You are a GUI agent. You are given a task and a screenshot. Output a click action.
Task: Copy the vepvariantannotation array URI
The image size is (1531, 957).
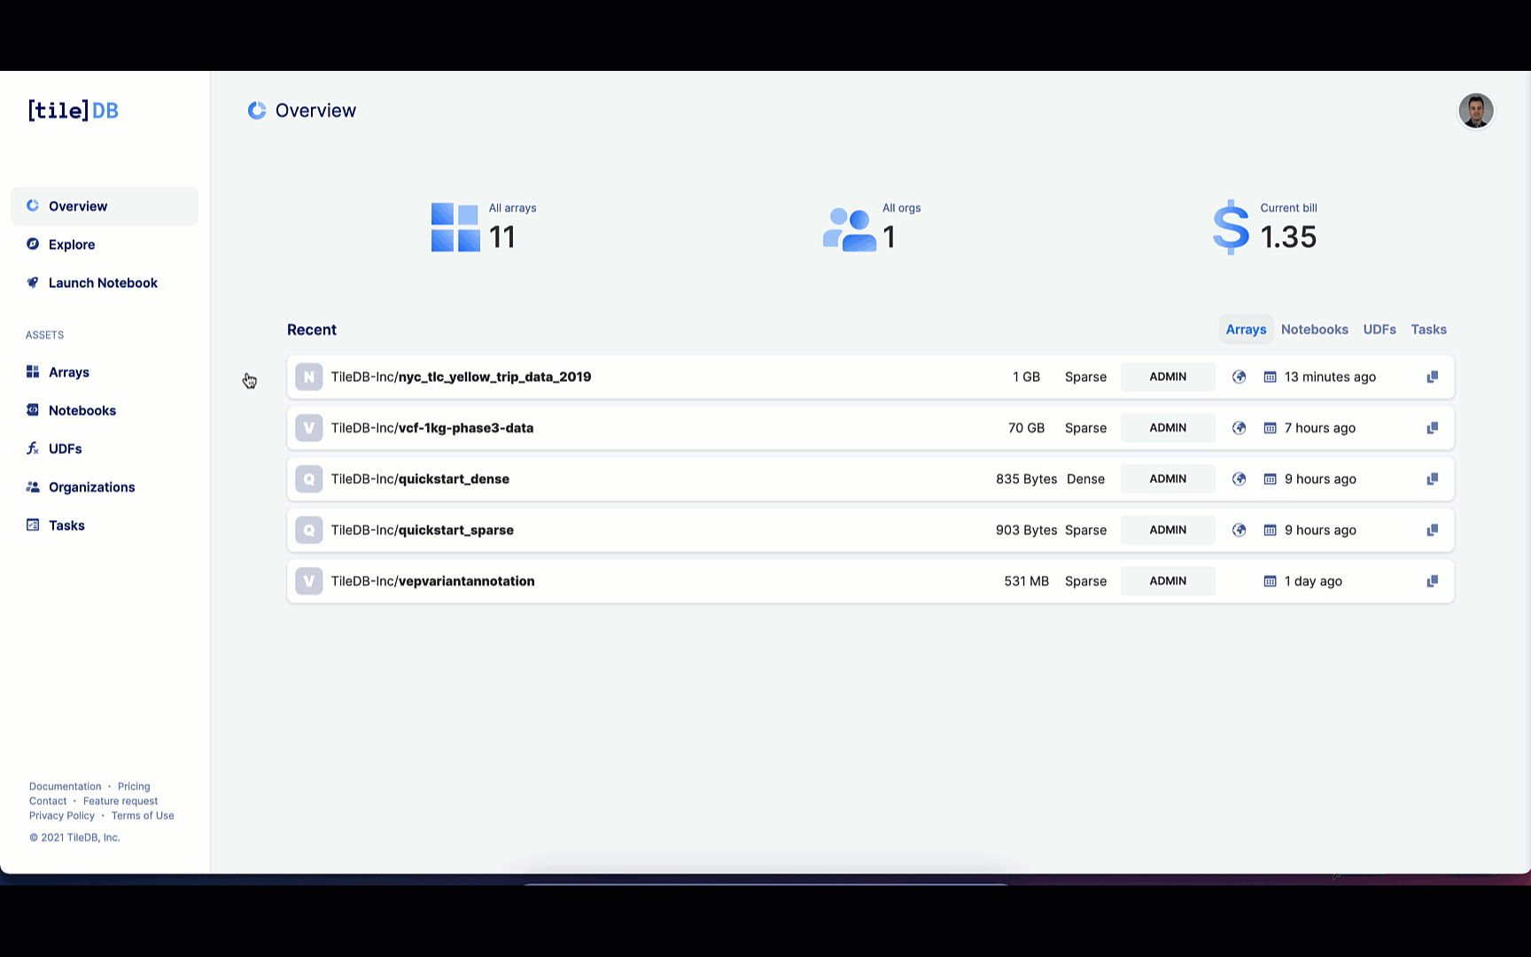(x=1432, y=581)
